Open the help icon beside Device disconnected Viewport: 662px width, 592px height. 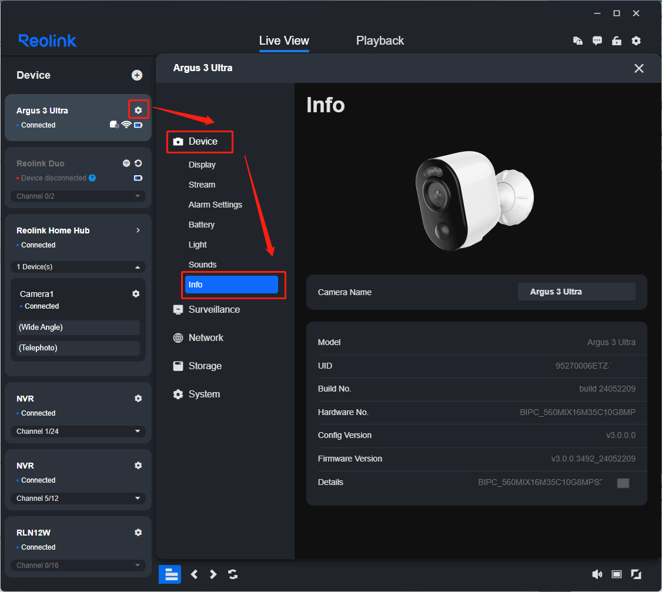click(x=92, y=178)
